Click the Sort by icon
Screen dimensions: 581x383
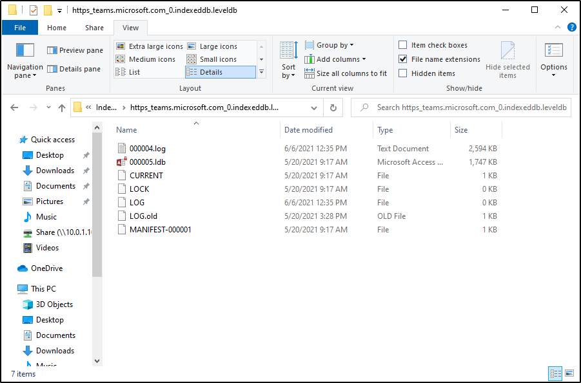coord(288,51)
